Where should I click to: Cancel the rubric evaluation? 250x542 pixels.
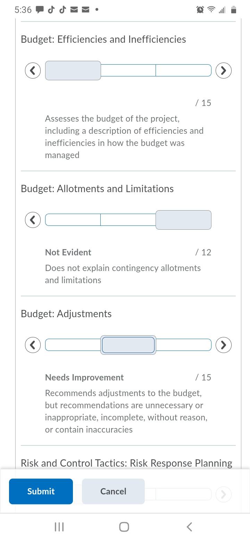113,491
